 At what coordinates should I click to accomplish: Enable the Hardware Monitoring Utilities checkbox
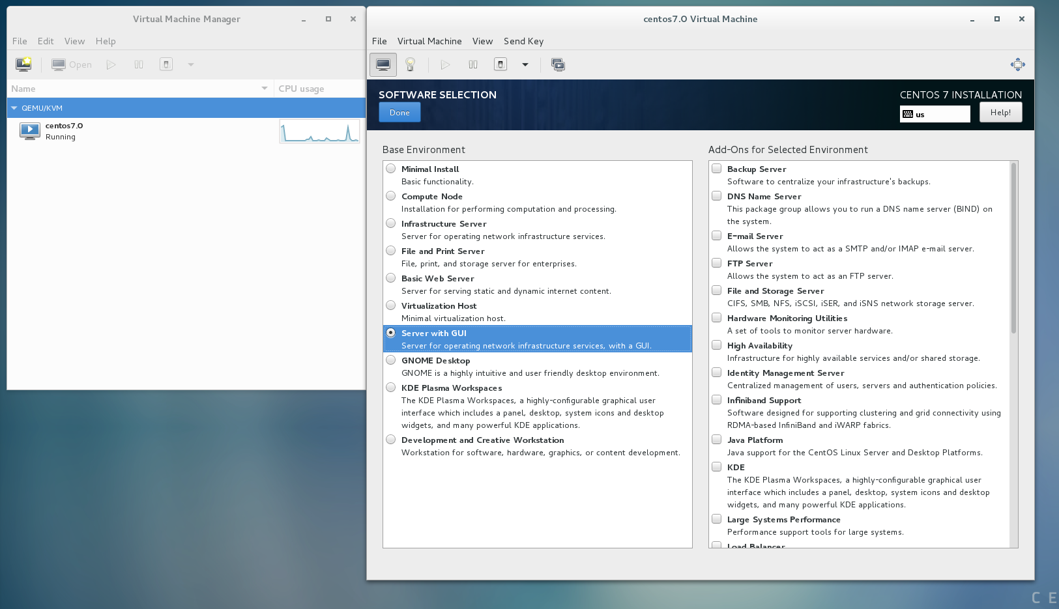(x=717, y=318)
